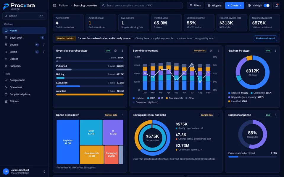
Task: Click the Home house icon in sidebar
Action: (6, 30)
